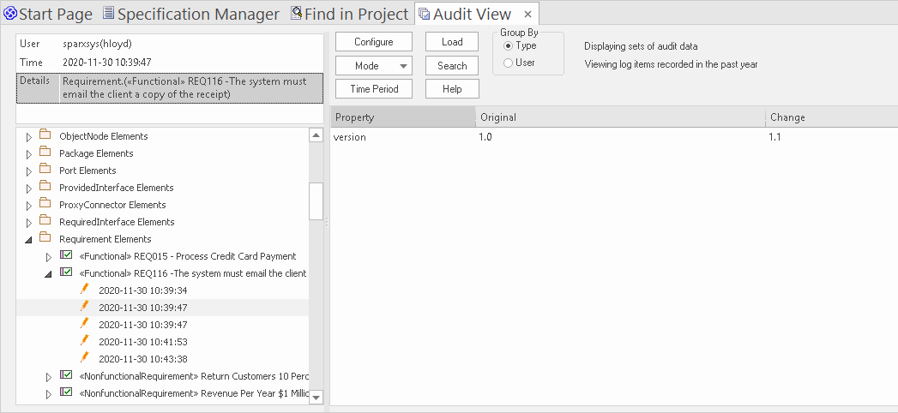Select the Type group-by radio button
This screenshot has height=413, width=898.
[x=508, y=45]
